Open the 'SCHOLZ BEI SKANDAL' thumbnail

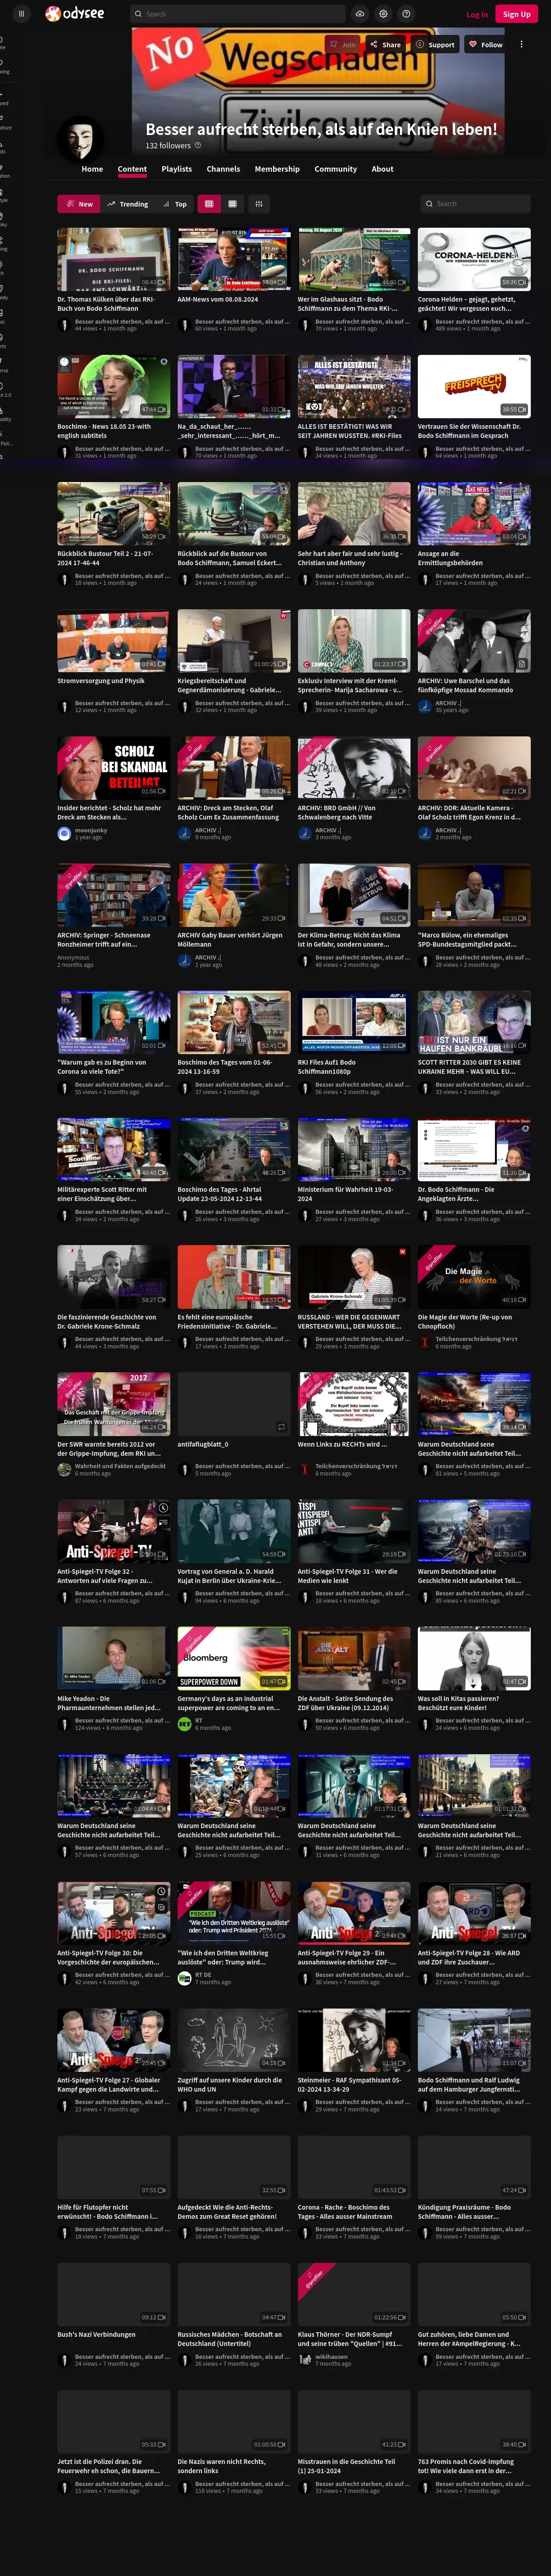113,768
